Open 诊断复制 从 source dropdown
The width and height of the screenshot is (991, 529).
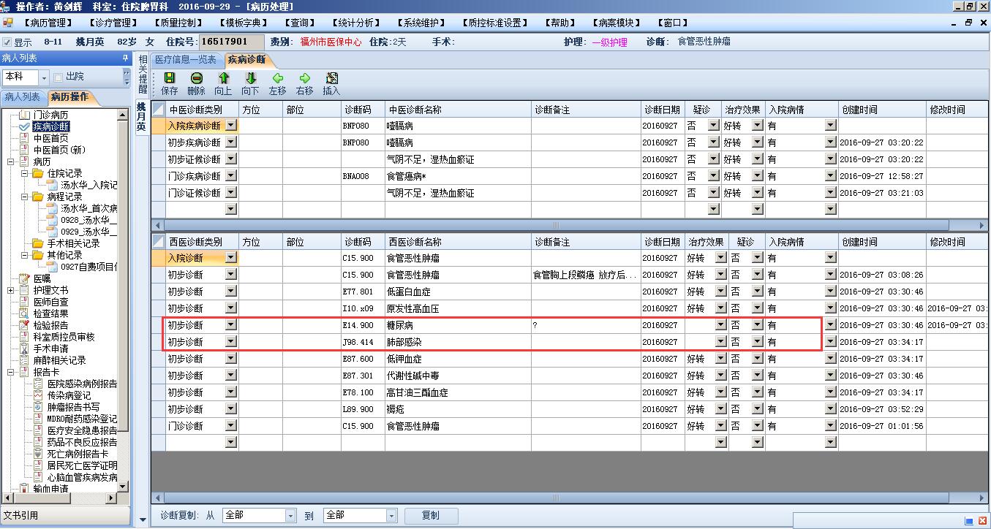[x=290, y=516]
